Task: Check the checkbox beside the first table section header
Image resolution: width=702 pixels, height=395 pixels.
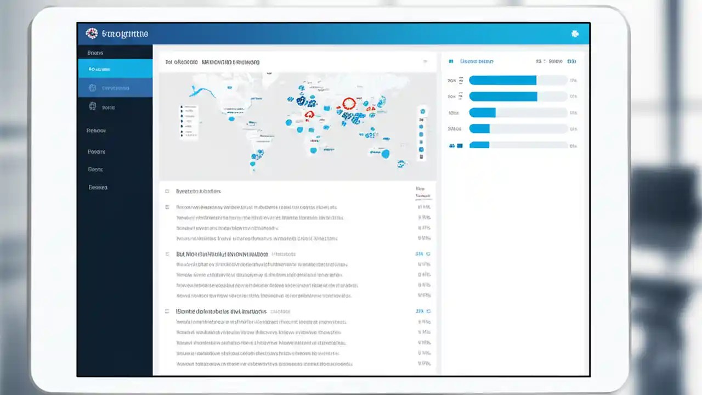Action: (167, 191)
